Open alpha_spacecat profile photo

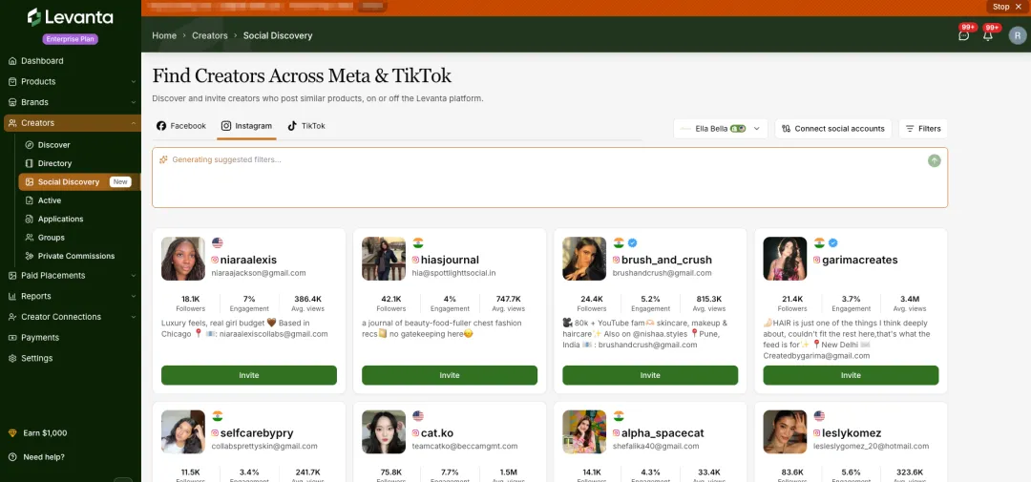click(584, 432)
